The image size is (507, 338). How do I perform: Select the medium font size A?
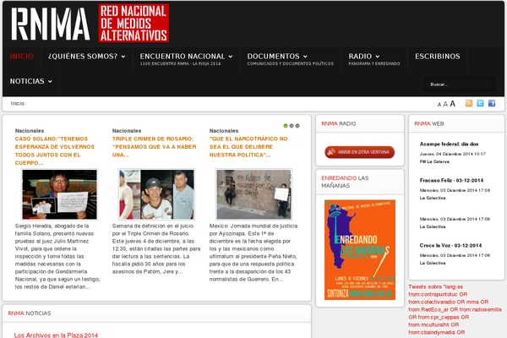click(x=445, y=104)
